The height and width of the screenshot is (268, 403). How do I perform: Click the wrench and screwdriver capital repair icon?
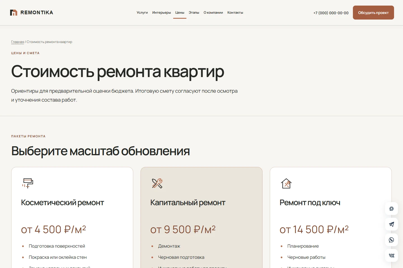click(x=157, y=183)
